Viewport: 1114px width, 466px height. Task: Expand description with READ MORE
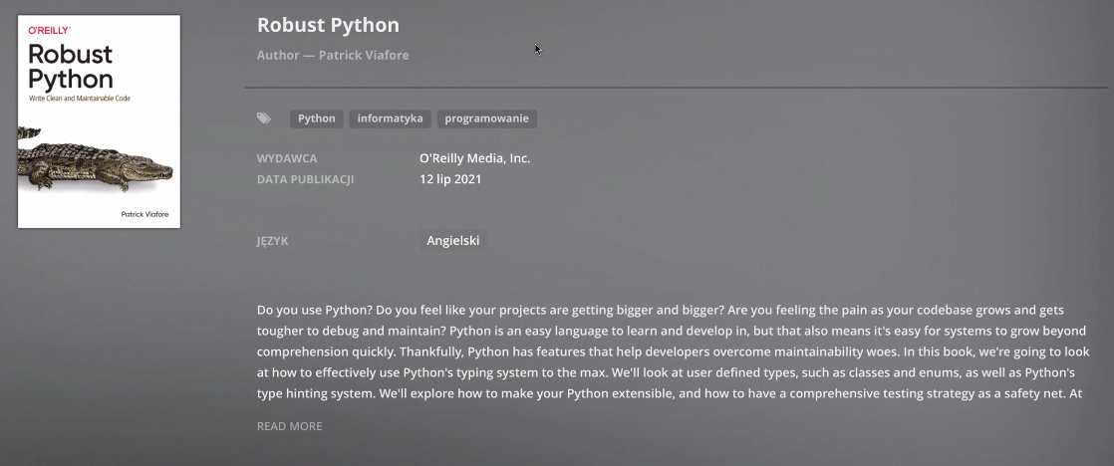[289, 426]
